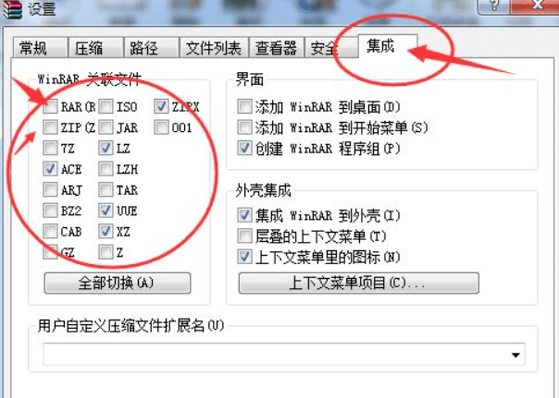Tick the BZ2 checkbox
559x398 pixels.
(50, 211)
